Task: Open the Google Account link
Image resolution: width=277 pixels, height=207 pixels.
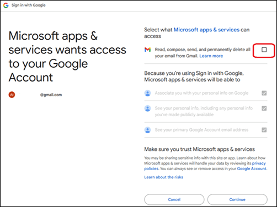Action: tap(252, 168)
